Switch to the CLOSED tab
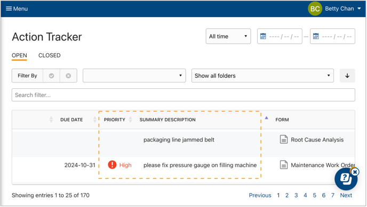Viewport: 367px width, 207px height. click(50, 55)
